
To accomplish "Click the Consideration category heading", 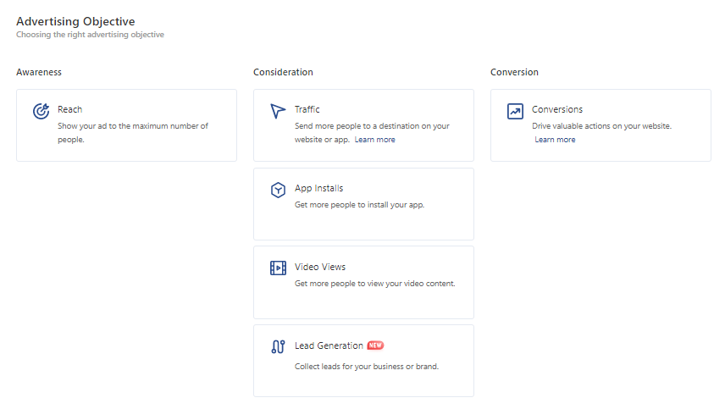I will point(283,72).
